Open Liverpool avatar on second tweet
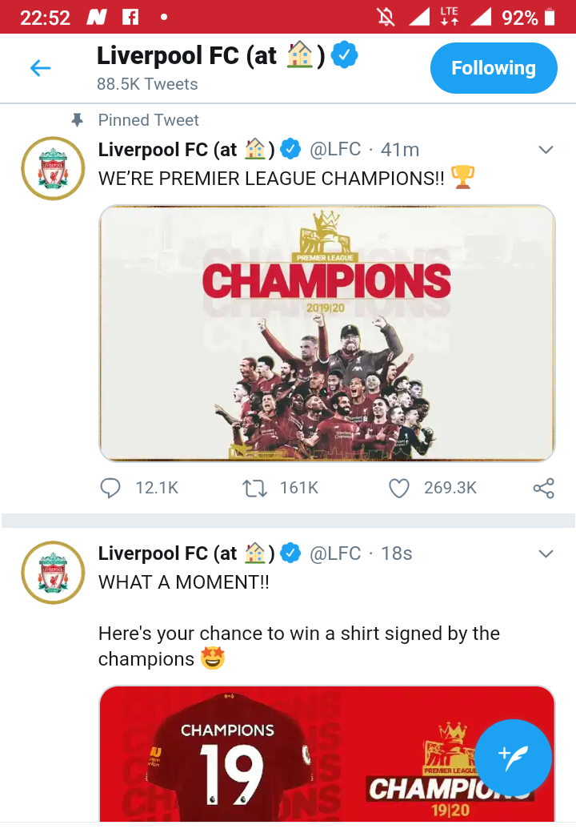The height and width of the screenshot is (833, 576). pyautogui.click(x=53, y=573)
